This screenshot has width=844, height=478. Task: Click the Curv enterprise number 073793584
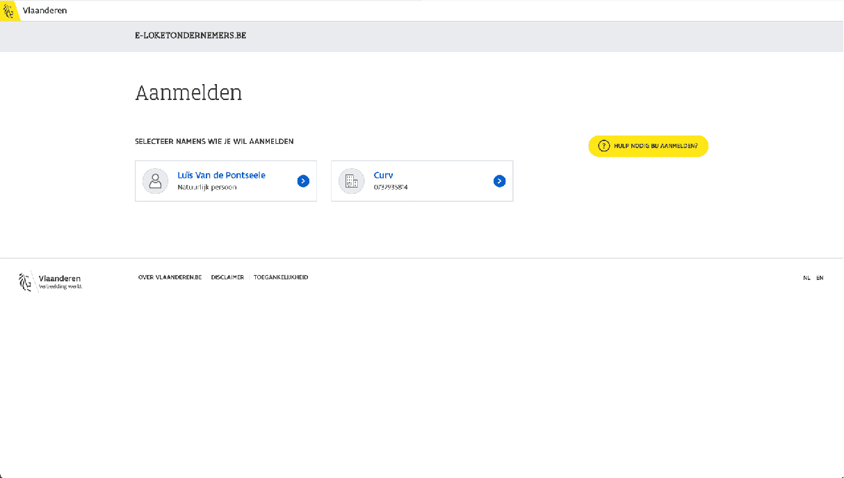point(391,187)
